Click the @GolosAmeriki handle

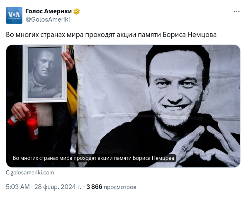(x=48, y=20)
